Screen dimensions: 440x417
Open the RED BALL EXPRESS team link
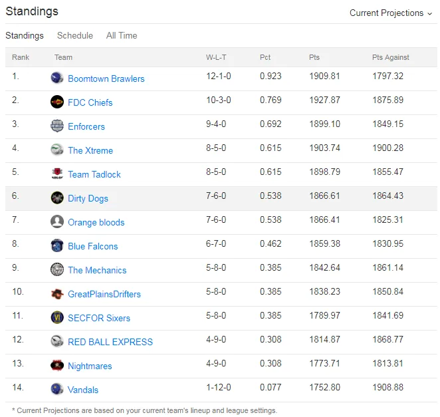pos(110,342)
